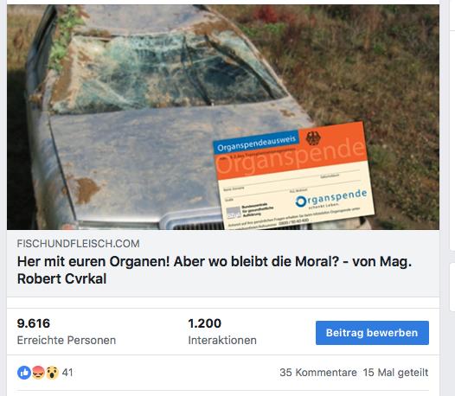Screen dimensions: 455x396
Task: Click the FISCHUNDFLEISCH.COM source label
Action: coord(79,244)
